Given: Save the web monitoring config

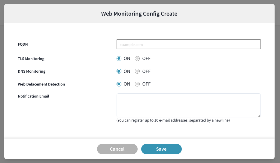Looking at the screenshot, I should (x=161, y=149).
